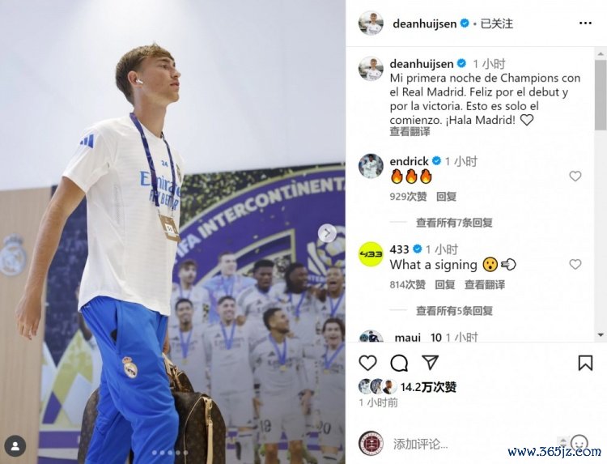The height and width of the screenshot is (464, 607).
Task: Share the post via paper plane icon
Action: [x=430, y=362]
